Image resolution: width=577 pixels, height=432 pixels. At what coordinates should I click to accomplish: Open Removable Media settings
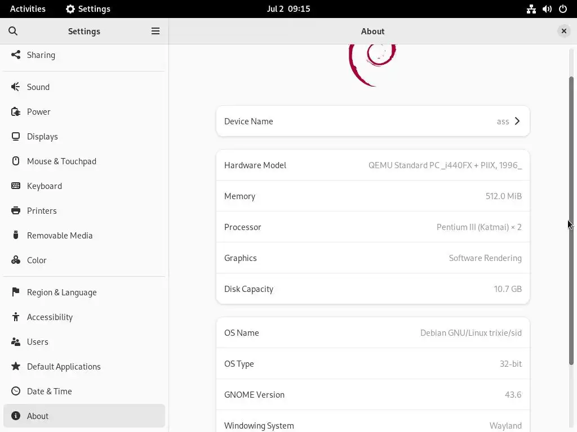pos(84,235)
